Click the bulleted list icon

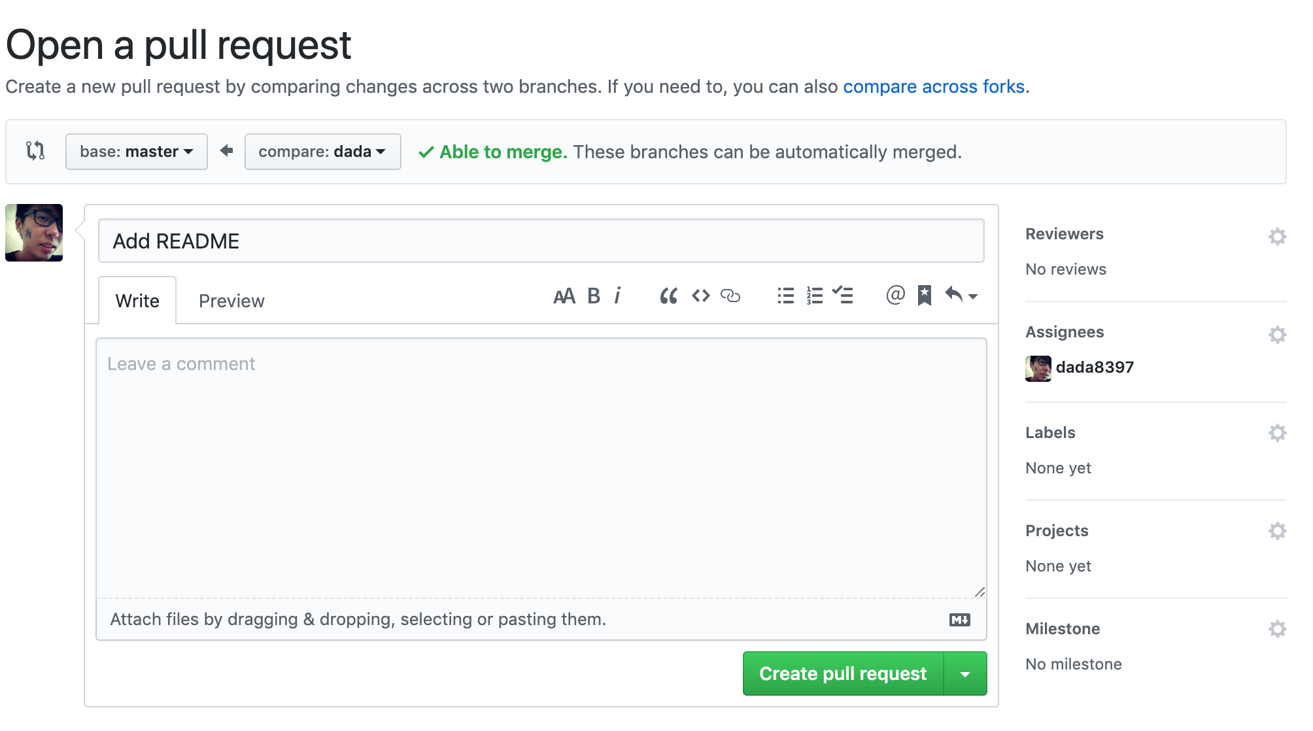tap(783, 296)
